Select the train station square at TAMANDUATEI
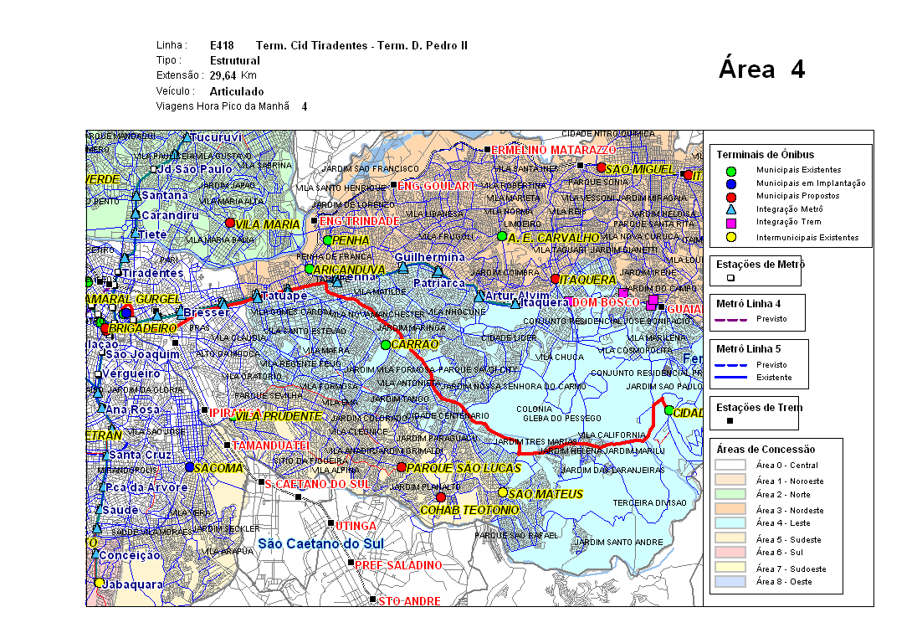Image resolution: width=917 pixels, height=633 pixels. pos(227,445)
